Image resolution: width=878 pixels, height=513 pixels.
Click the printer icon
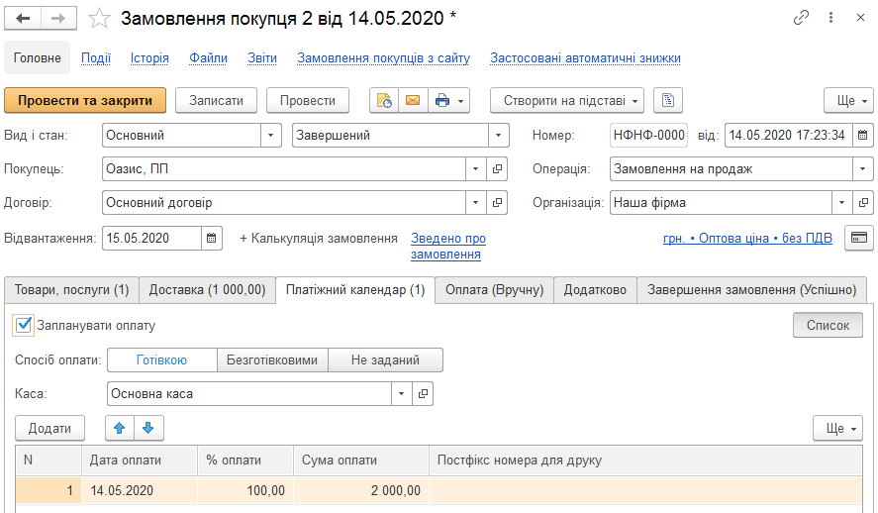442,100
